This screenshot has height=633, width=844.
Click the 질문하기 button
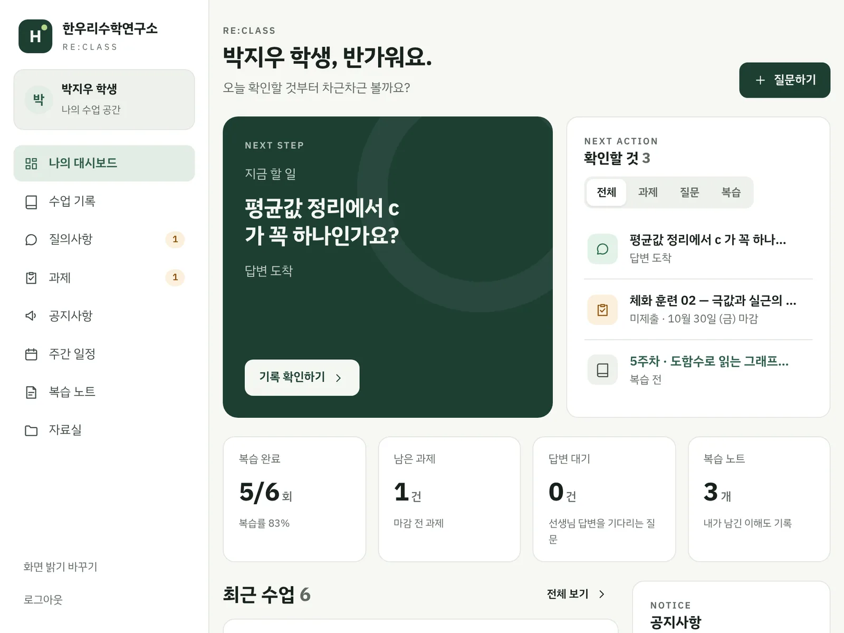(784, 80)
